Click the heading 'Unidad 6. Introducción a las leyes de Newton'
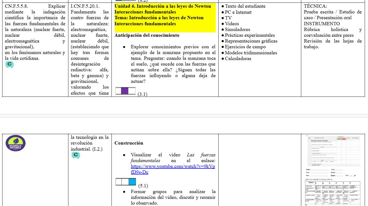Viewport: 368px width, 206px height. click(x=163, y=6)
